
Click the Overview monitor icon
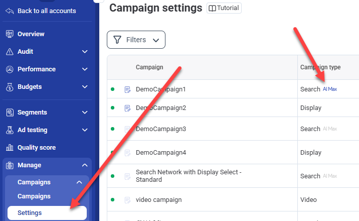pyautogui.click(x=9, y=34)
